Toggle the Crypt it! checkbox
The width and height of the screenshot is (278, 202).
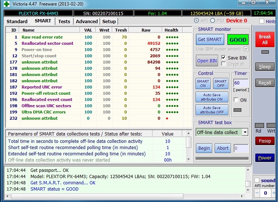point(223,64)
